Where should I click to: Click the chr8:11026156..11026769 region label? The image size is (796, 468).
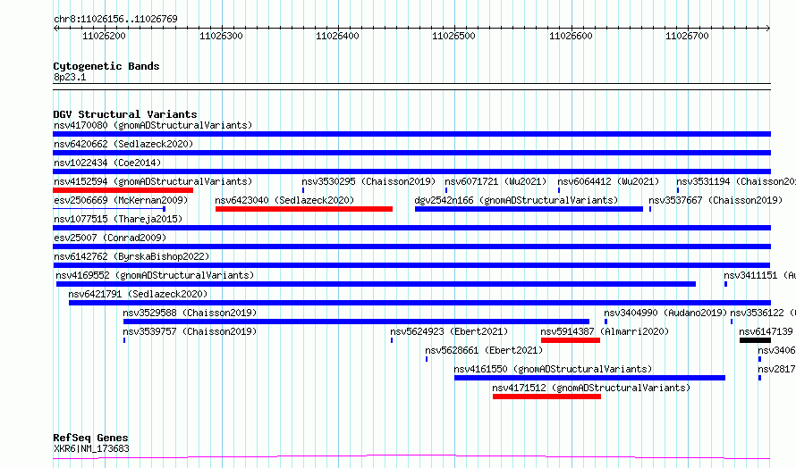tap(115, 20)
